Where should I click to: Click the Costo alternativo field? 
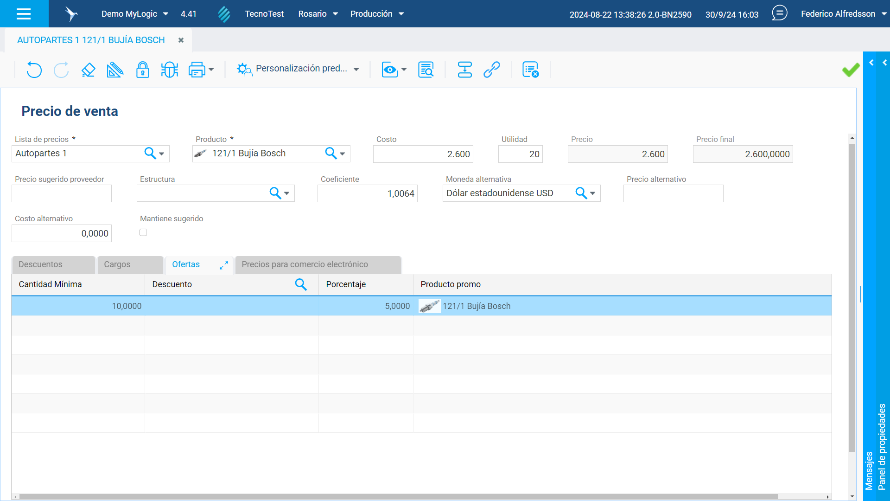coord(62,233)
